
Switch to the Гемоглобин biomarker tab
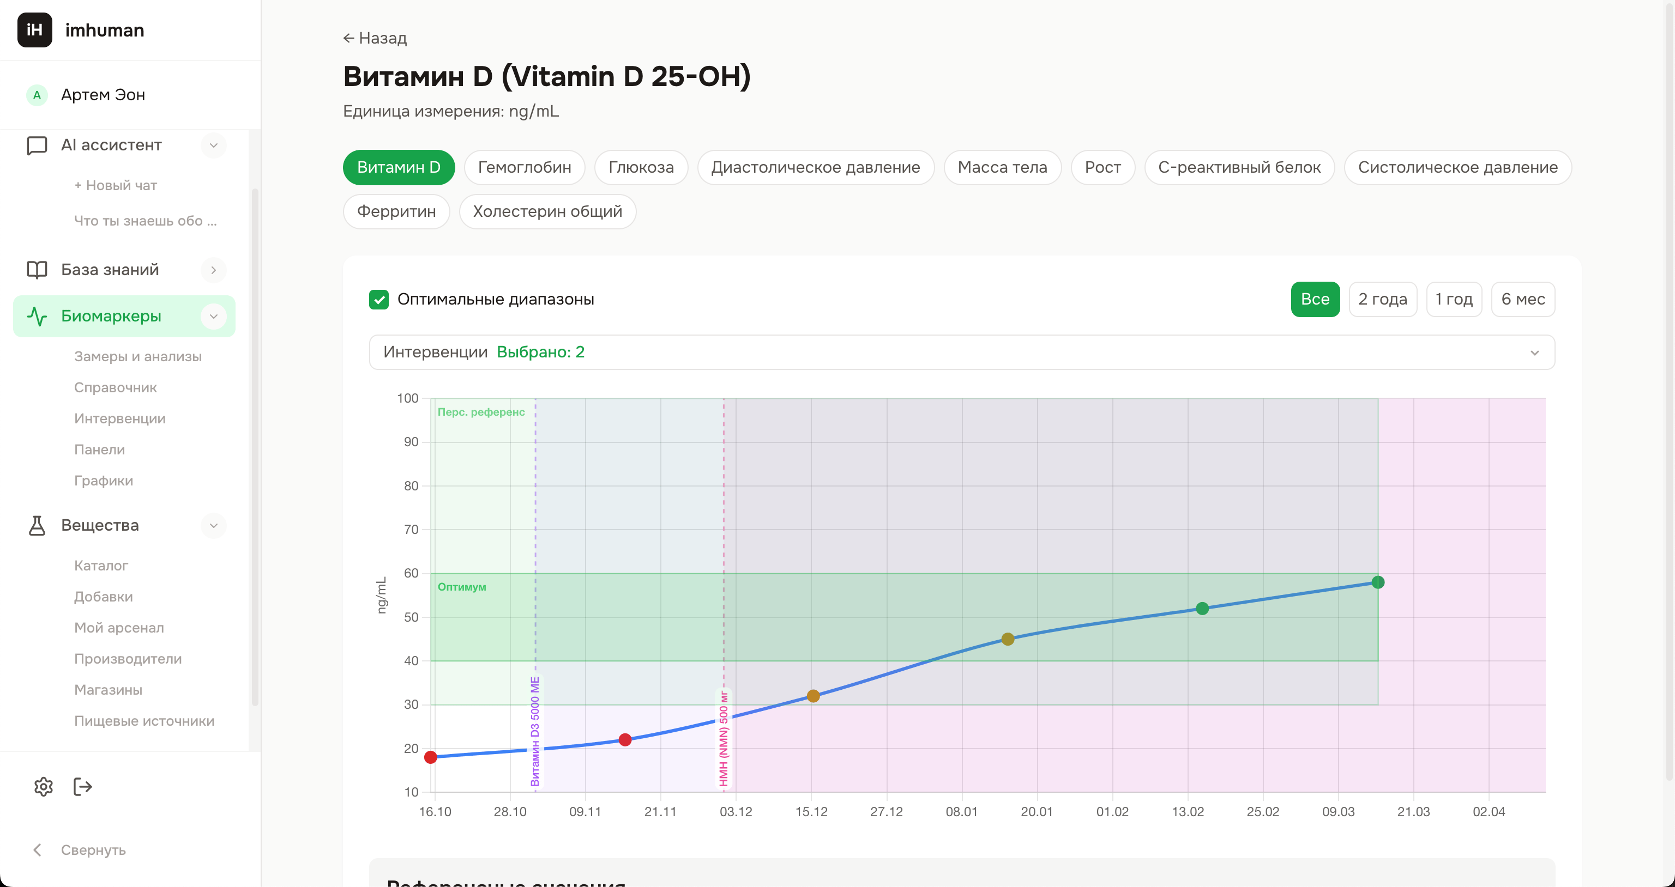click(524, 167)
